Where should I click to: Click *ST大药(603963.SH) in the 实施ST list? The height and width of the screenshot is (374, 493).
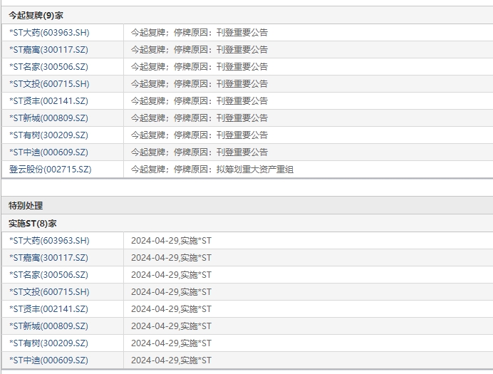click(49, 241)
